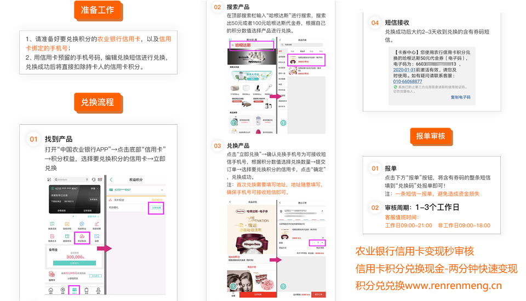Tap the red coins 信用币 icon

point(52,275)
